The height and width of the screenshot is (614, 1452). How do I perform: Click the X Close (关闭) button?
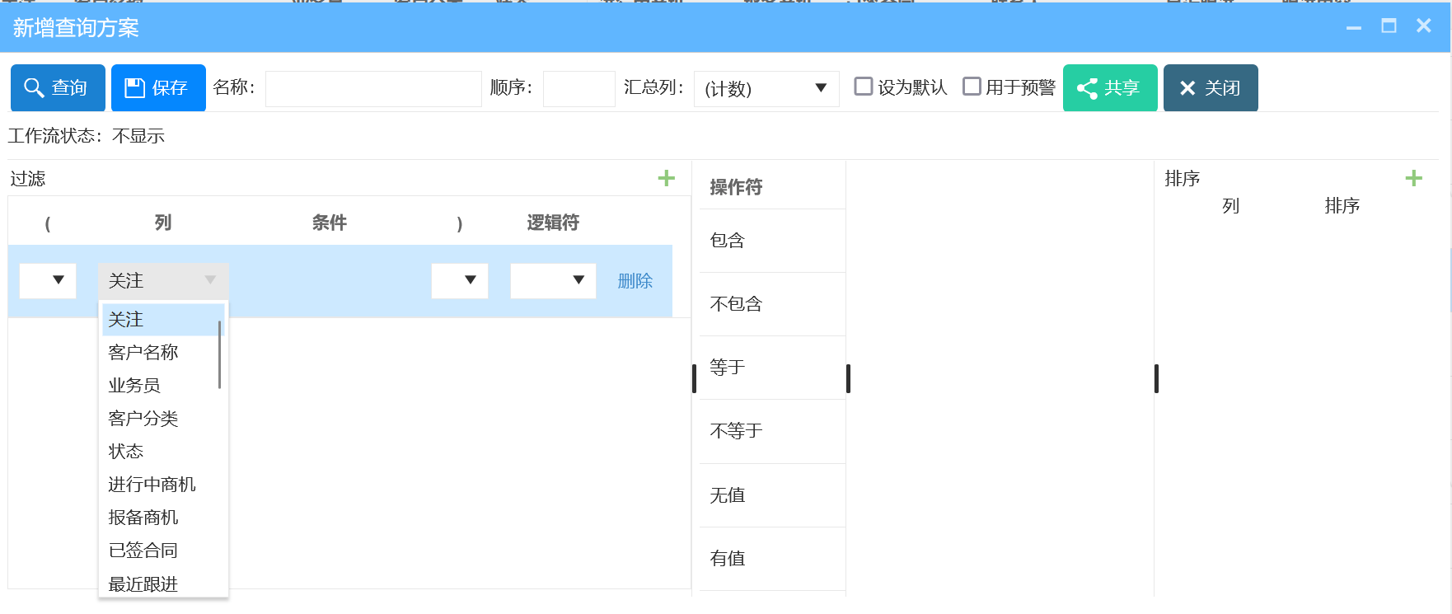[1210, 87]
